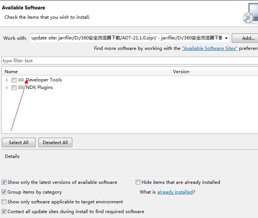This screenshot has height=218, width=258.
Task: Uncheck Contact all update sites during install
Action: pos(4,212)
